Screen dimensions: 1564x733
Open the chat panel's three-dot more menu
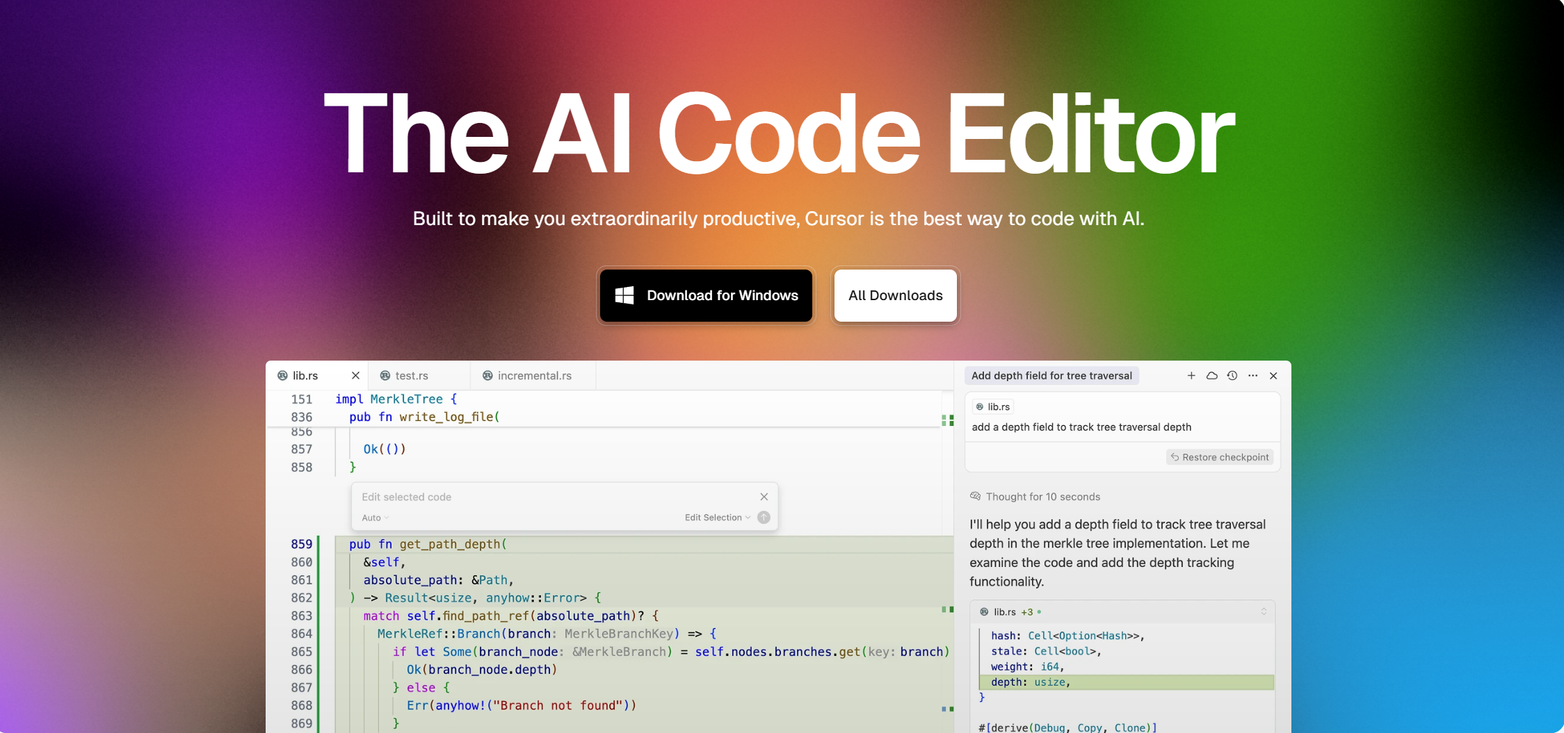tap(1253, 375)
